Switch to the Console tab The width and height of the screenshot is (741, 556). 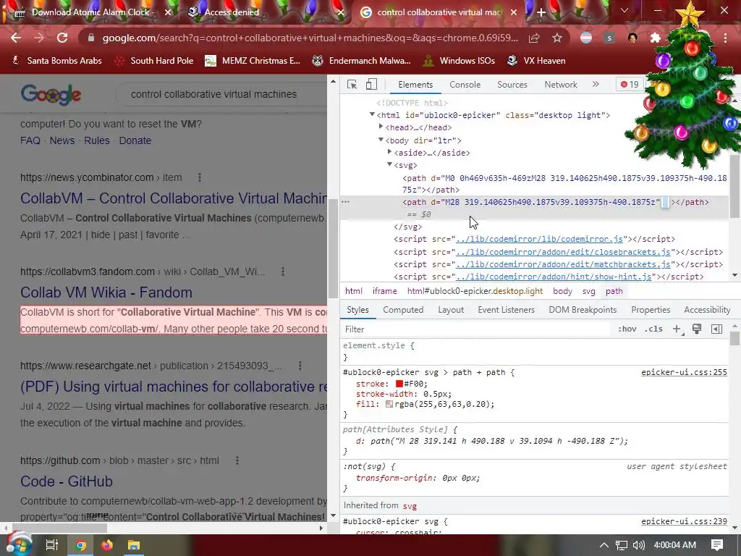[465, 85]
